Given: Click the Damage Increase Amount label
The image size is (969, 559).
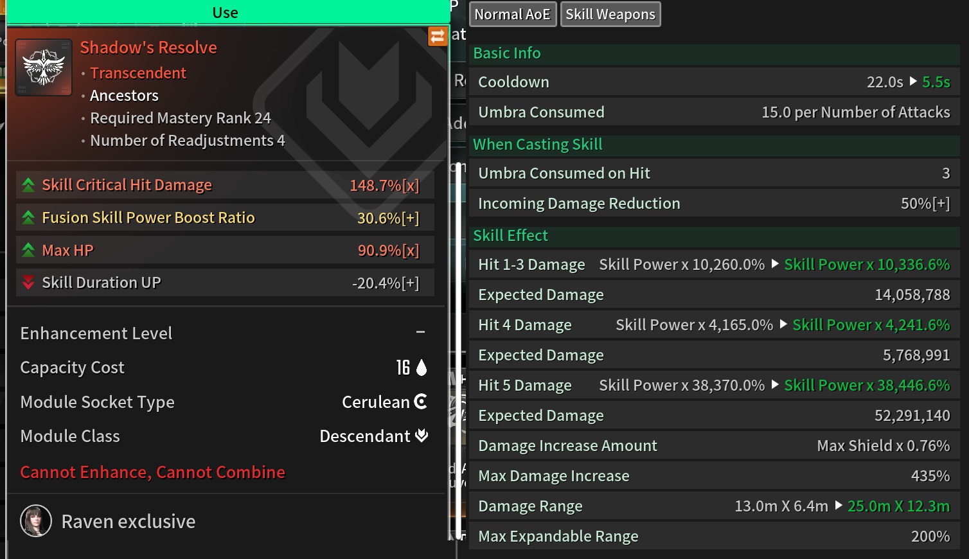Looking at the screenshot, I should tap(567, 446).
